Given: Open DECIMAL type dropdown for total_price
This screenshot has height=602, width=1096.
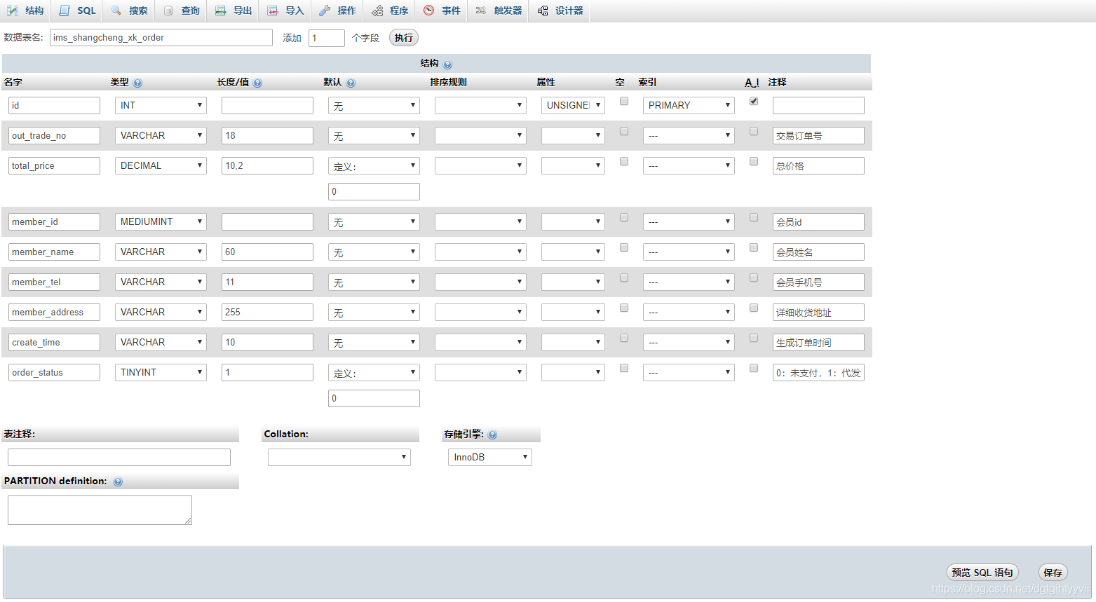Looking at the screenshot, I should click(x=161, y=165).
